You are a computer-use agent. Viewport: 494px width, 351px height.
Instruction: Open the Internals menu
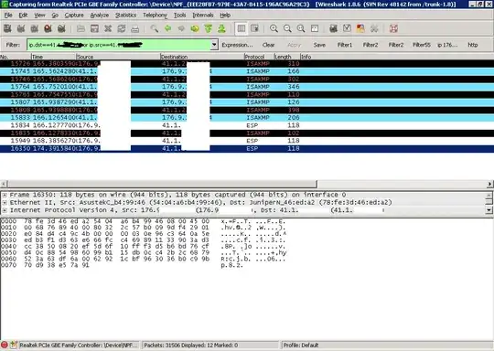[x=203, y=16]
